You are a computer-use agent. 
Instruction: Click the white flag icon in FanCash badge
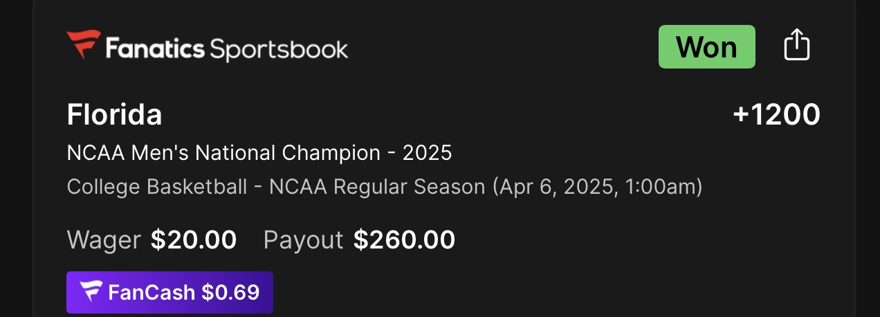[x=91, y=292]
